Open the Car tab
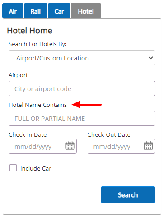The image size is (163, 217). click(59, 11)
